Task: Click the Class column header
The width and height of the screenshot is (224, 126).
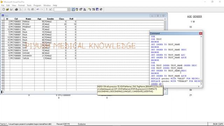Action: click(x=62, y=19)
